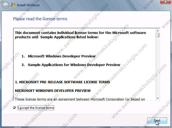Viewport: 172px width, 128px height.
Task: Click 'This document contains individual license terms' paragraph
Action: [80, 35]
